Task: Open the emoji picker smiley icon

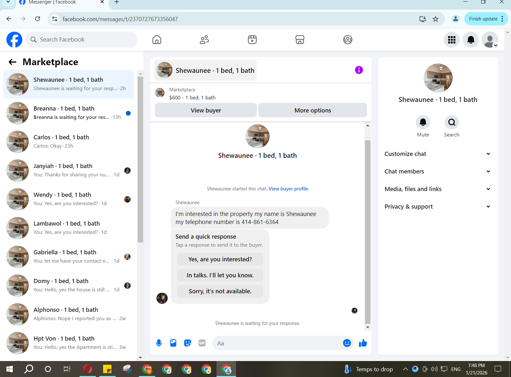Action: [x=347, y=343]
